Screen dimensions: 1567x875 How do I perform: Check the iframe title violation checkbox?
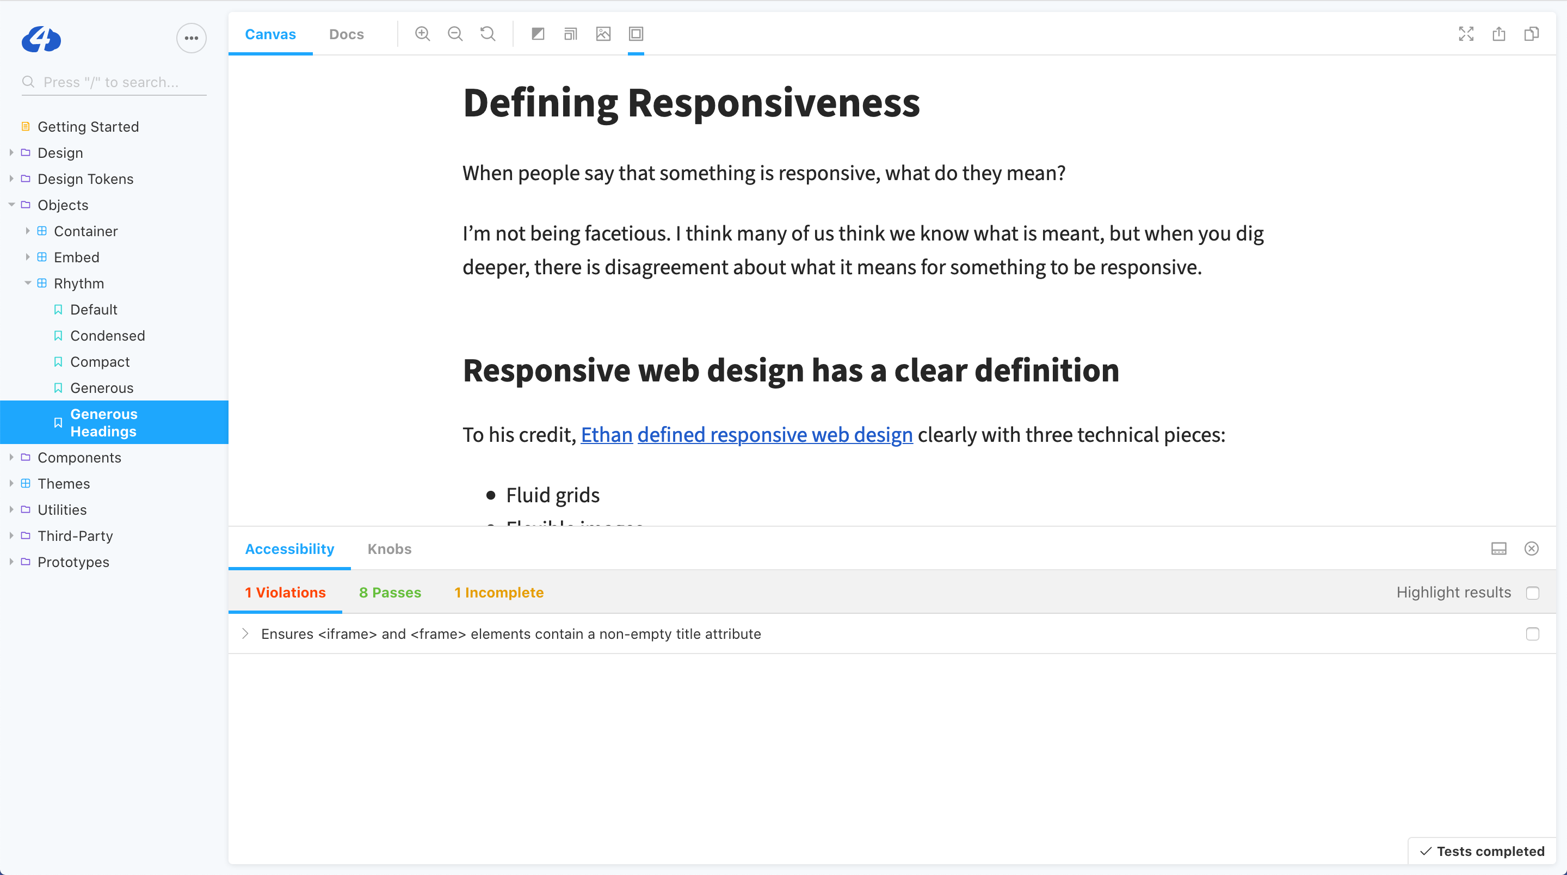[x=1532, y=634]
